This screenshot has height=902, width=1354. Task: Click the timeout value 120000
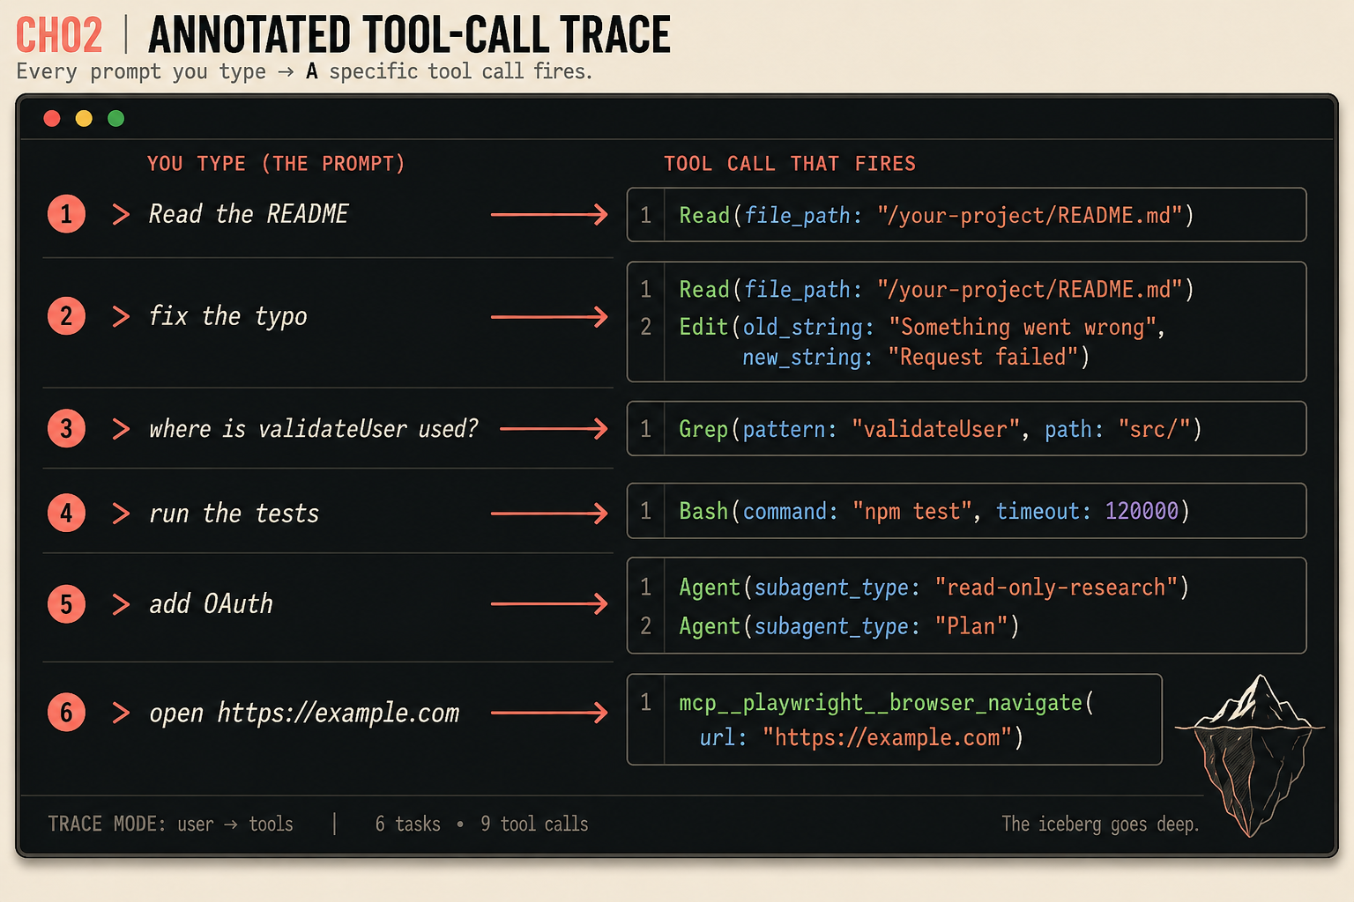[x=1142, y=512]
